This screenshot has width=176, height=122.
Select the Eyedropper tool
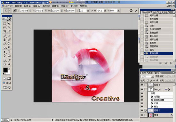9,61
